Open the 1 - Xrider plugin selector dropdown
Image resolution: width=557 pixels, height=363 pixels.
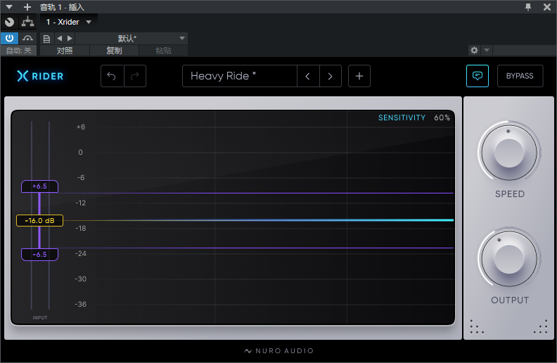pyautogui.click(x=69, y=22)
